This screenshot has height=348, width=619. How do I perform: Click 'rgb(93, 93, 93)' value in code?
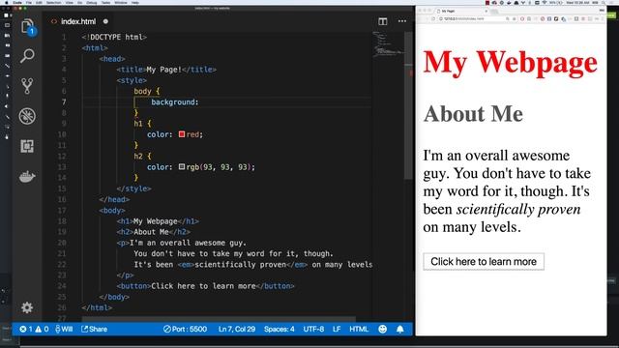[221, 167]
